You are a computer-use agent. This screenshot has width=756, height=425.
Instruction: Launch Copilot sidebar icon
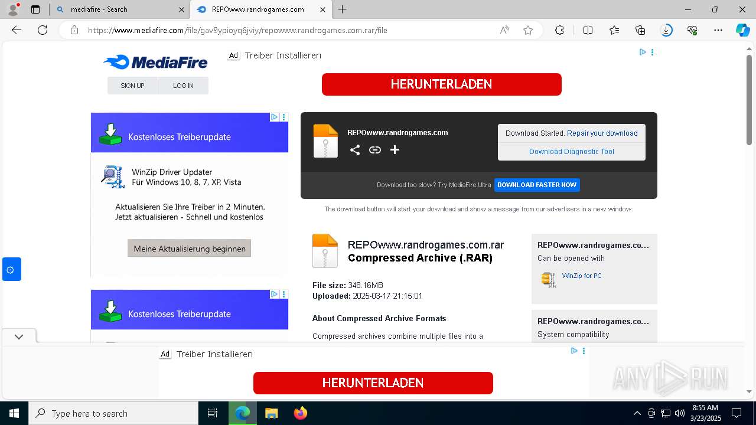click(742, 30)
